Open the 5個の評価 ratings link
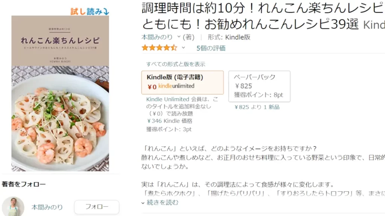The image size is (385, 216). coord(211,48)
